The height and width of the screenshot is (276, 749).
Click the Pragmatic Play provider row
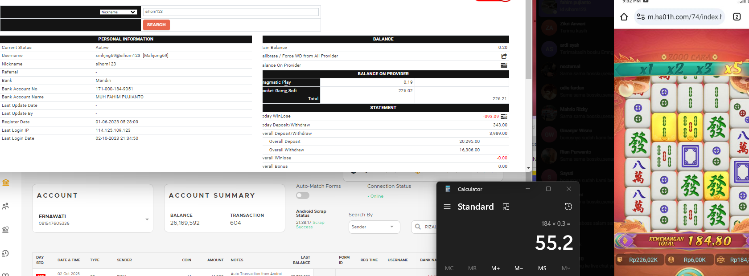point(386,82)
